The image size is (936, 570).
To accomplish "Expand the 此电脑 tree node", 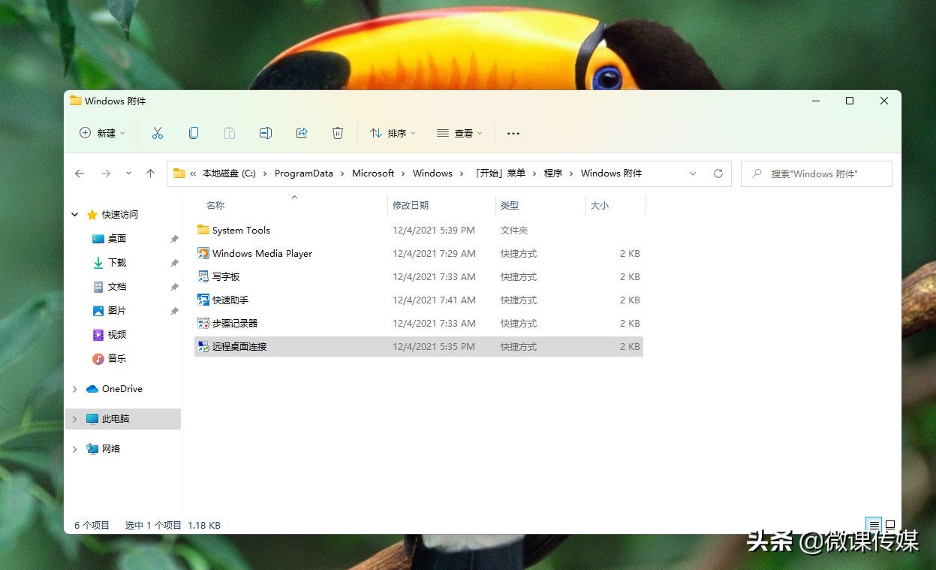I will pos(74,418).
